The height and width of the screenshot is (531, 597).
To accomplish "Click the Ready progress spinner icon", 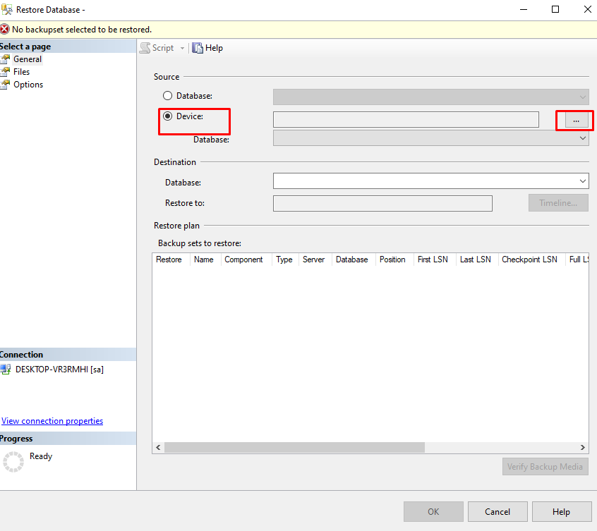I will click(x=13, y=462).
